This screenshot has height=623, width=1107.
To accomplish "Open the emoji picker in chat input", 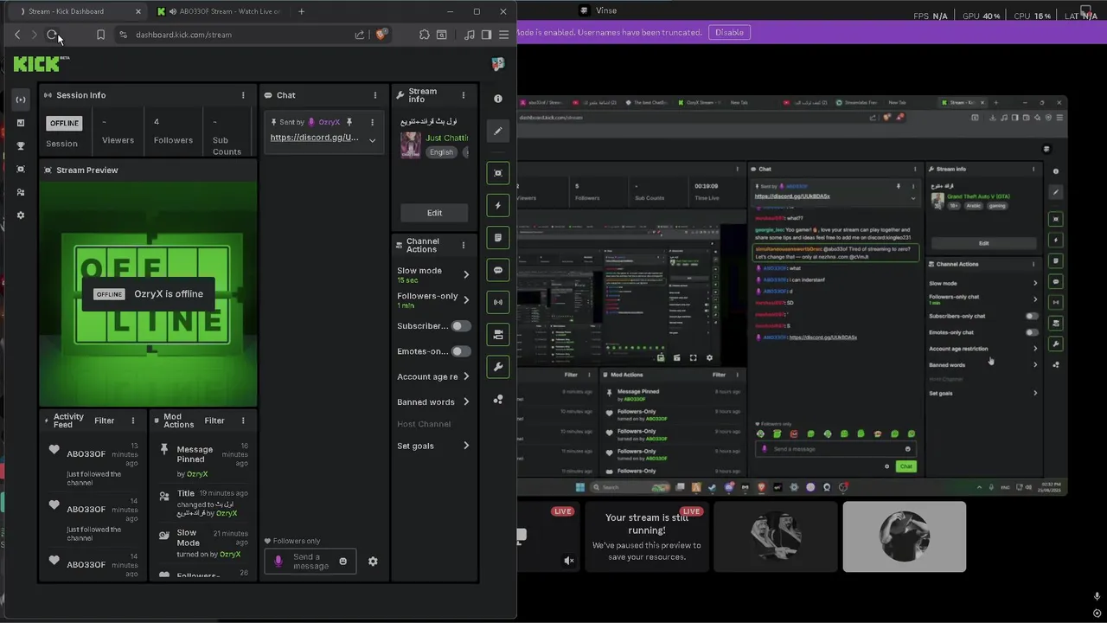I will coord(342,562).
